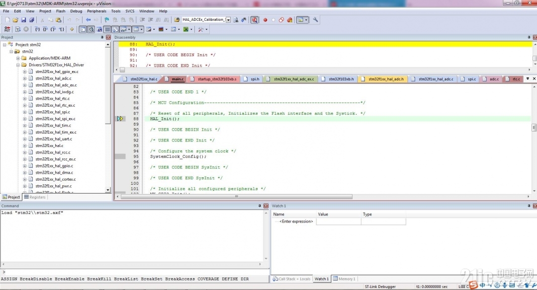Navigate backwards with blue arrow
The image size is (537, 290).
[88, 20]
